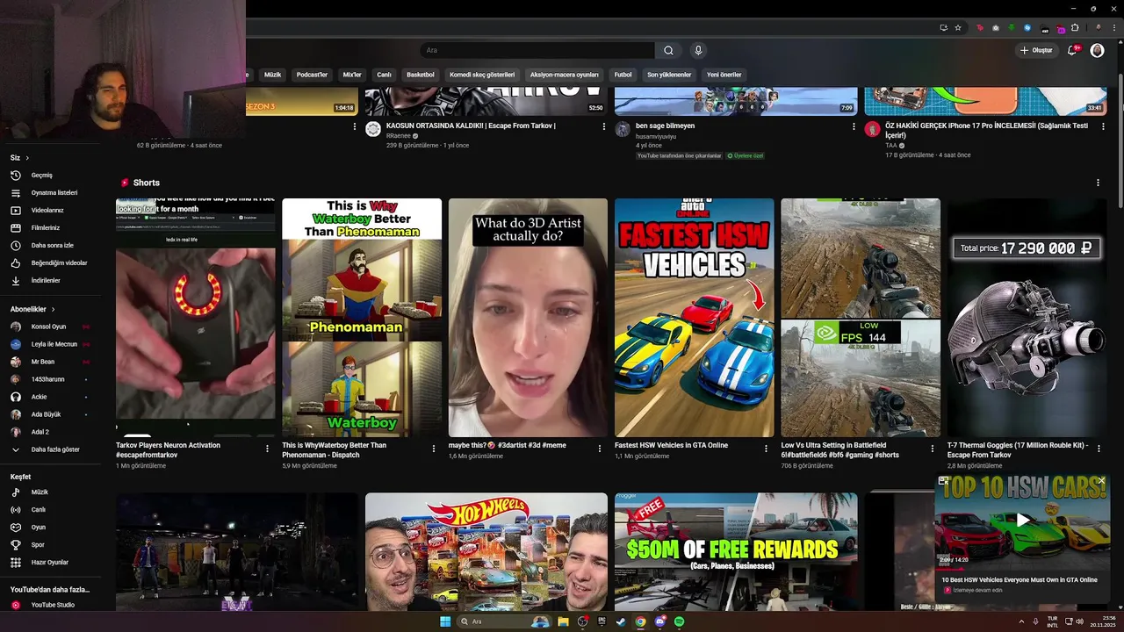The height and width of the screenshot is (632, 1124).
Task: Expand Daha fazla göster subscriptions
Action: pos(53,449)
